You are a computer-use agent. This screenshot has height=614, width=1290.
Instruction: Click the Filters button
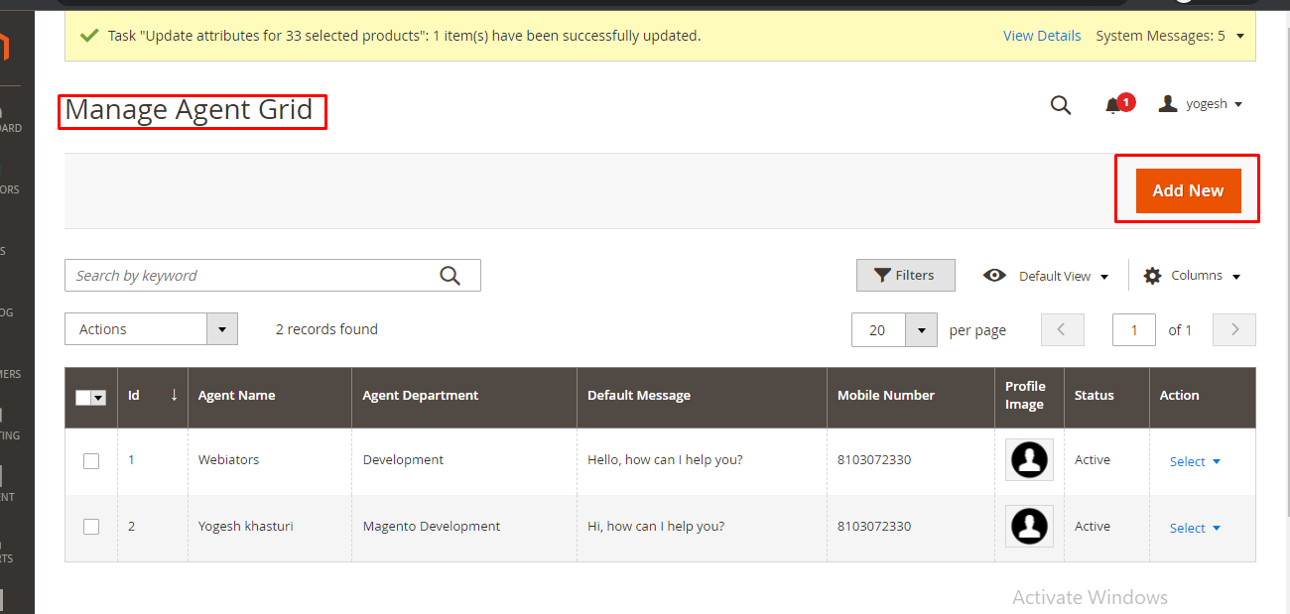pyautogui.click(x=905, y=276)
